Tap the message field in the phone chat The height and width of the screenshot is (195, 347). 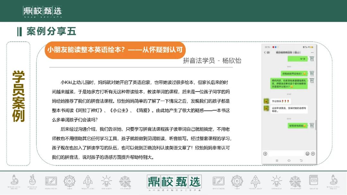click(286, 154)
